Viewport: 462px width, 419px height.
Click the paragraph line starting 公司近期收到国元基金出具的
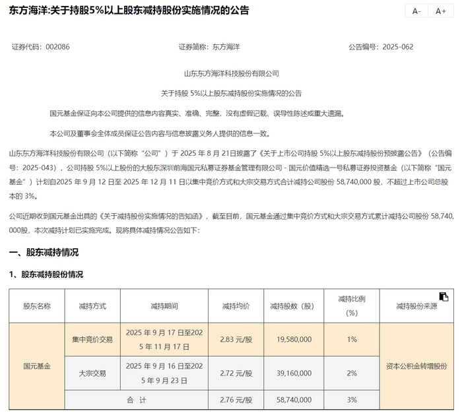231,216
